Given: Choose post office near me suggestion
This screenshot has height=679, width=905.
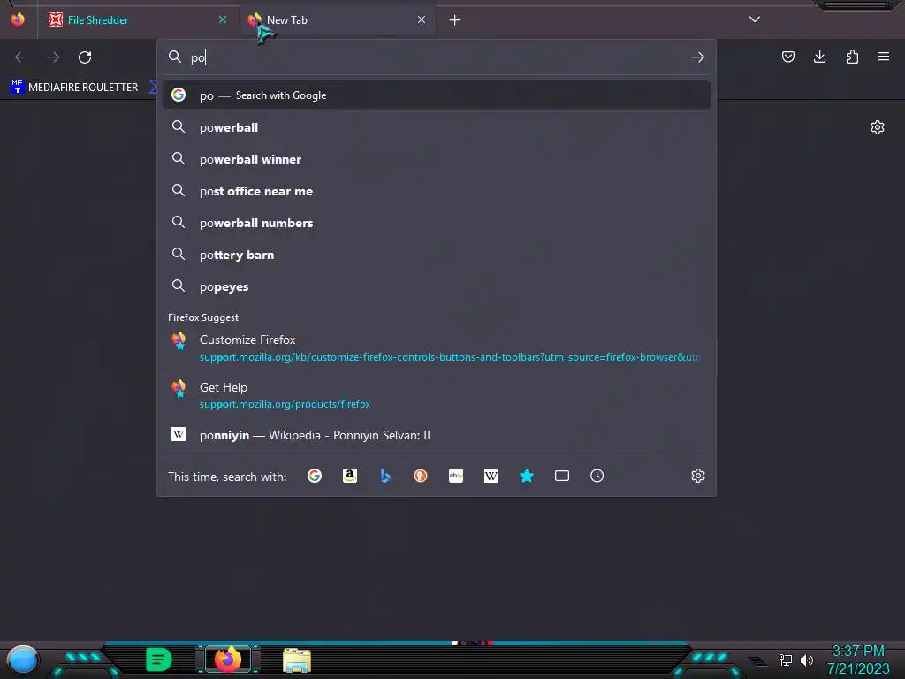Looking at the screenshot, I should (437, 191).
